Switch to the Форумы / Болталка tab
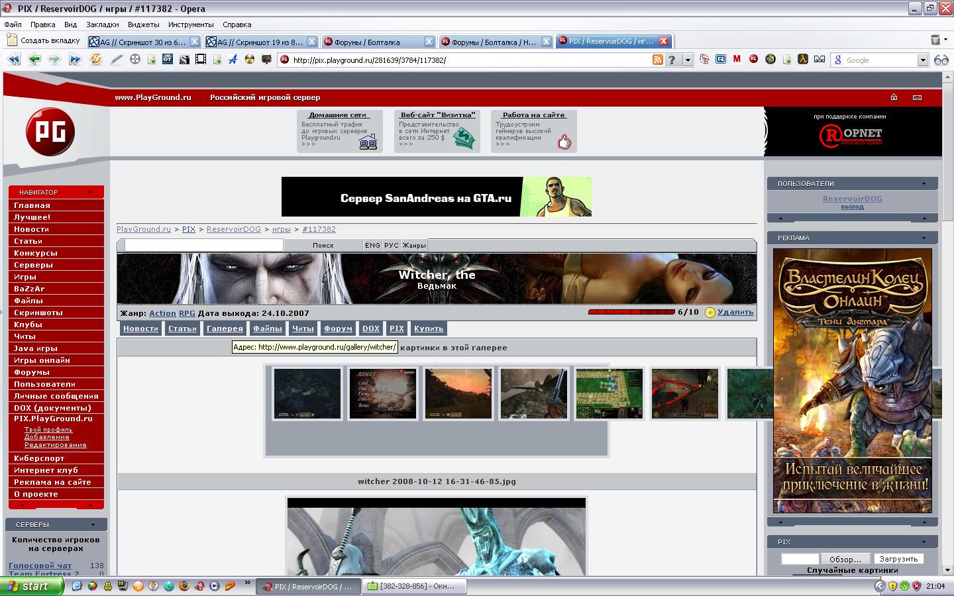The width and height of the screenshot is (954, 596). point(378,42)
